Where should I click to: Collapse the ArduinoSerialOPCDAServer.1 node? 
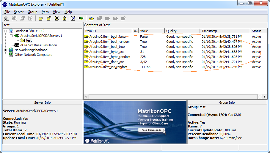click(11, 36)
